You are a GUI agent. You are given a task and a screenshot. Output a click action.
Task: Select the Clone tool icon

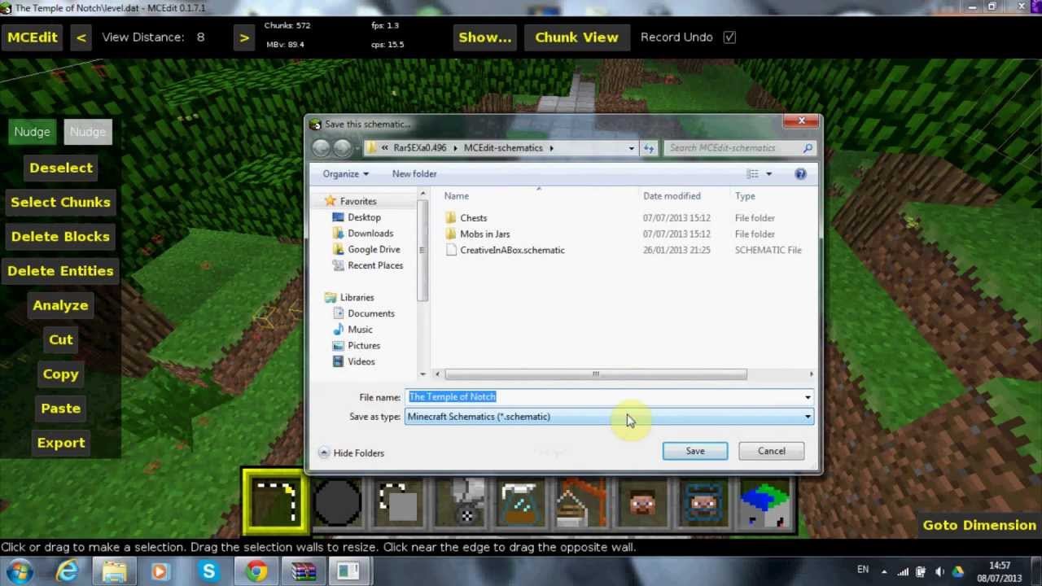[399, 502]
